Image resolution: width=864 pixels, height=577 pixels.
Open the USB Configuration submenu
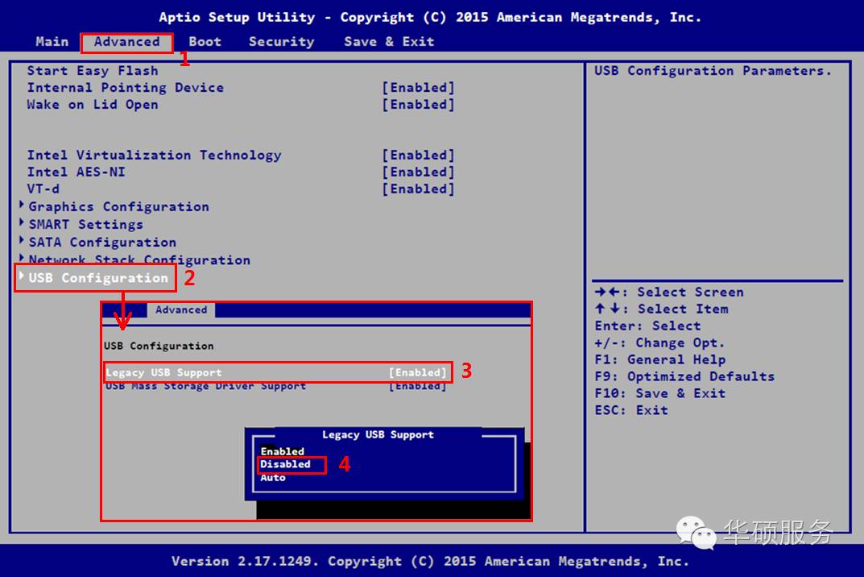[x=94, y=278]
